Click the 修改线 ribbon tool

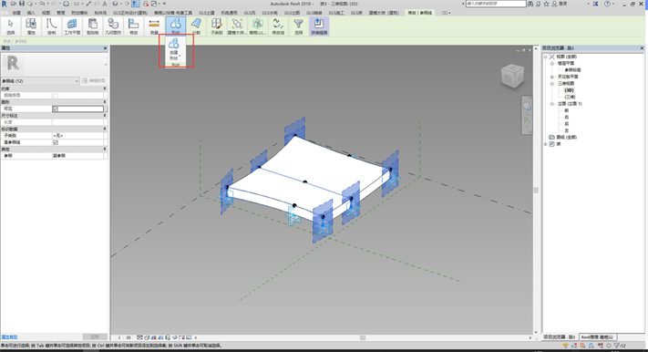pyautogui.click(x=278, y=26)
